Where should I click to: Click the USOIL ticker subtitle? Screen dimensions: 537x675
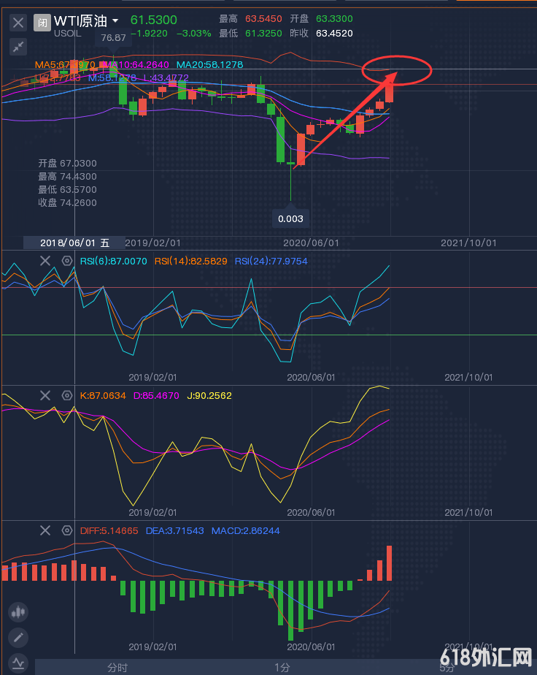[68, 33]
